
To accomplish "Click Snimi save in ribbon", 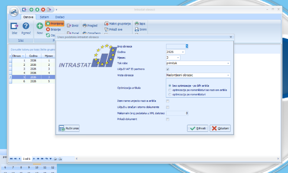I will click(x=141, y=30).
